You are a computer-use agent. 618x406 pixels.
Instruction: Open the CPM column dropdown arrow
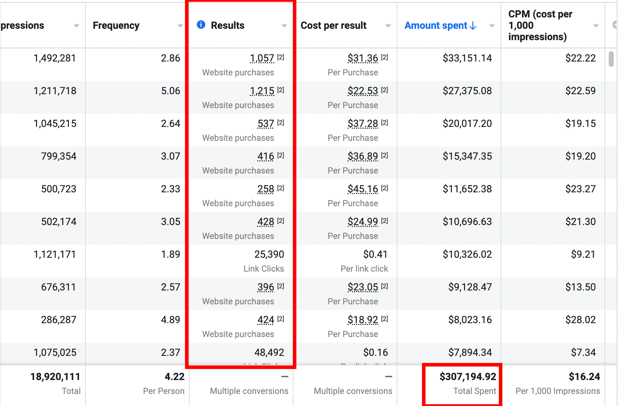click(x=596, y=26)
